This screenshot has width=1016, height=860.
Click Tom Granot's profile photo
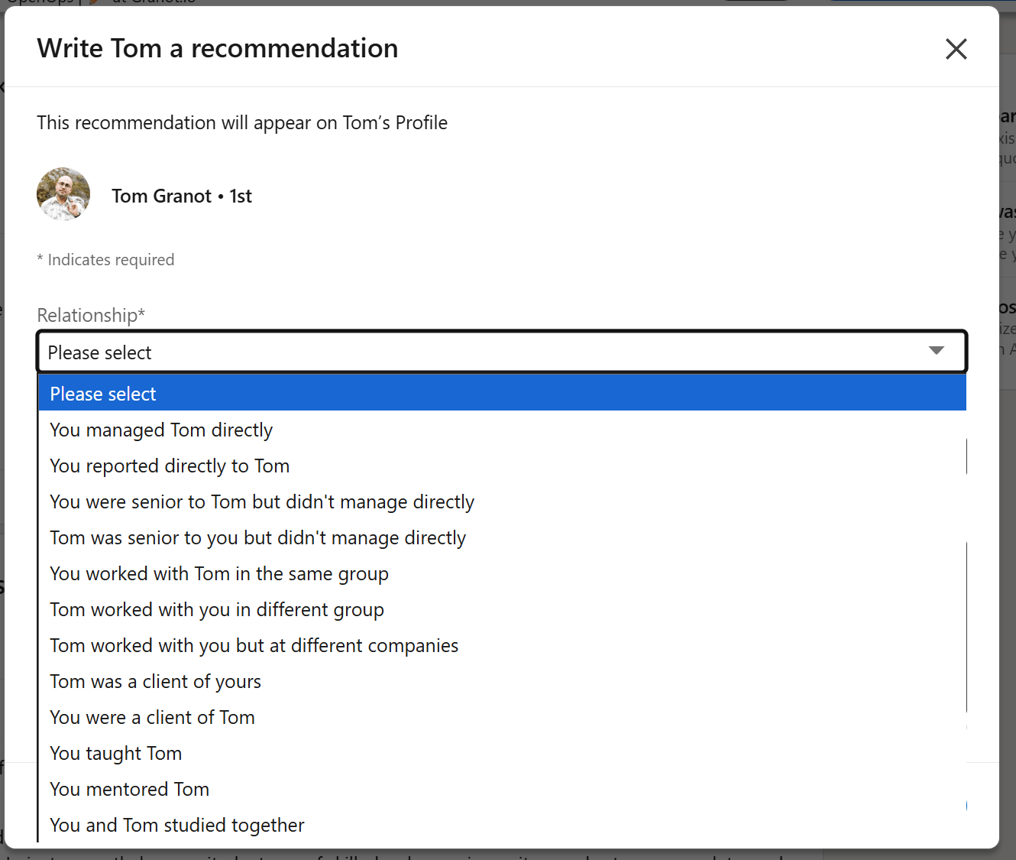[63, 194]
